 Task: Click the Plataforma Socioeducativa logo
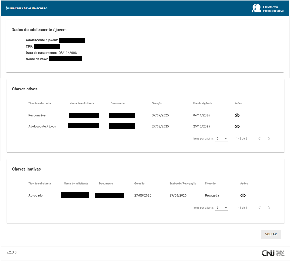267,9
